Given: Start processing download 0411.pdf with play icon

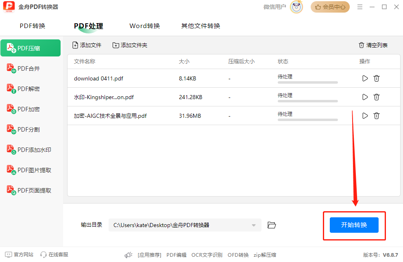Looking at the screenshot, I should coord(365,78).
